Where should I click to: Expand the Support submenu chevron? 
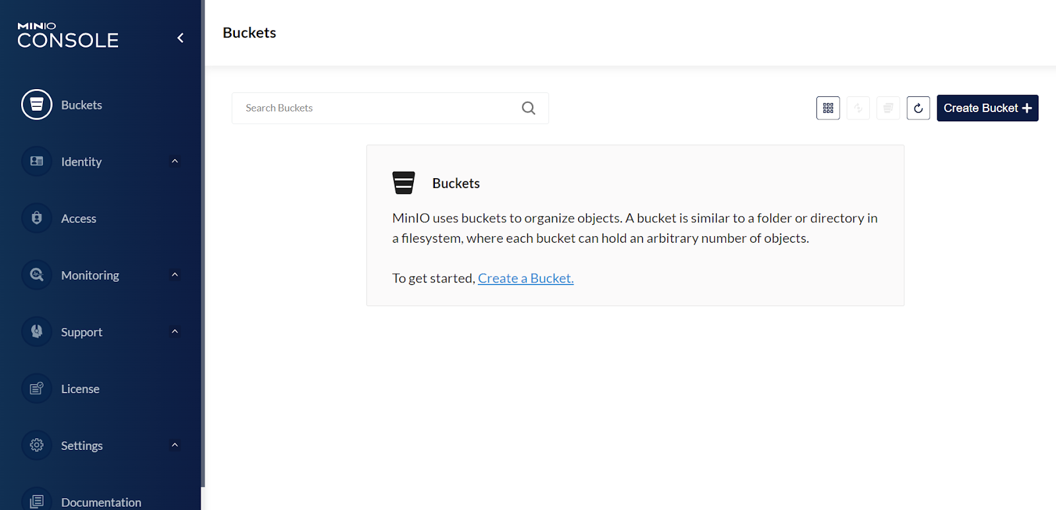pos(175,332)
